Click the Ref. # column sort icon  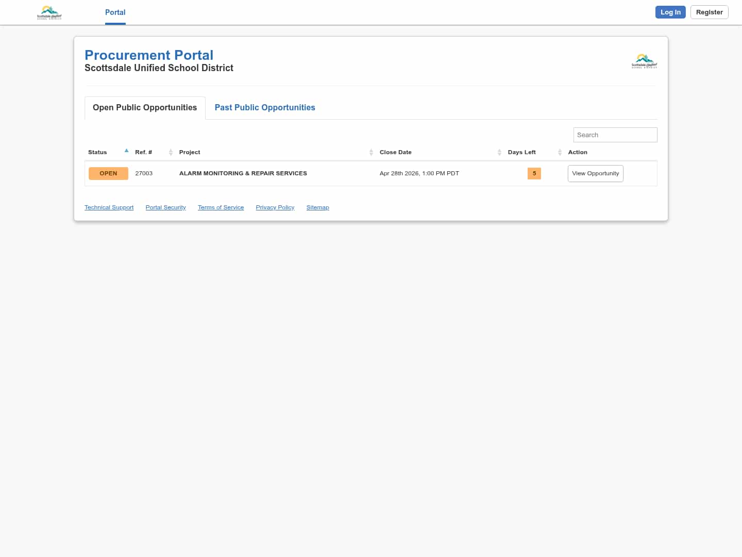(x=170, y=152)
